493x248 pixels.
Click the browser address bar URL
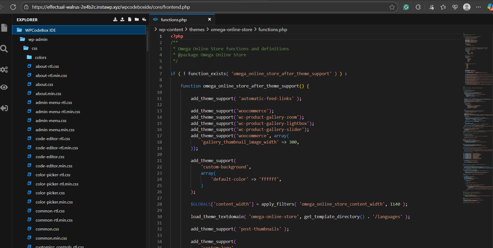tap(111, 7)
